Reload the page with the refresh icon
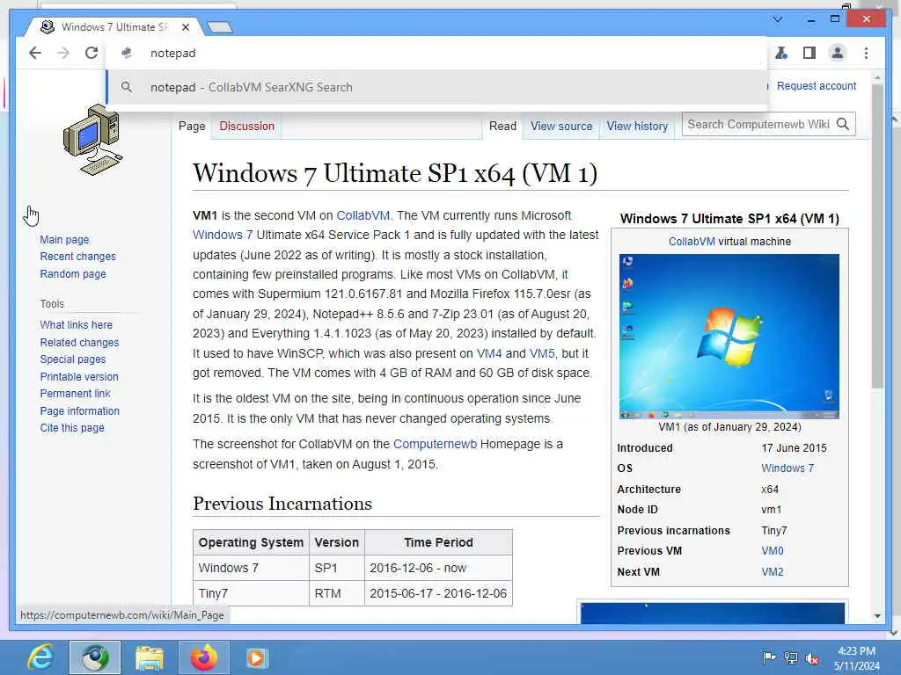901x675 pixels. pos(92,53)
